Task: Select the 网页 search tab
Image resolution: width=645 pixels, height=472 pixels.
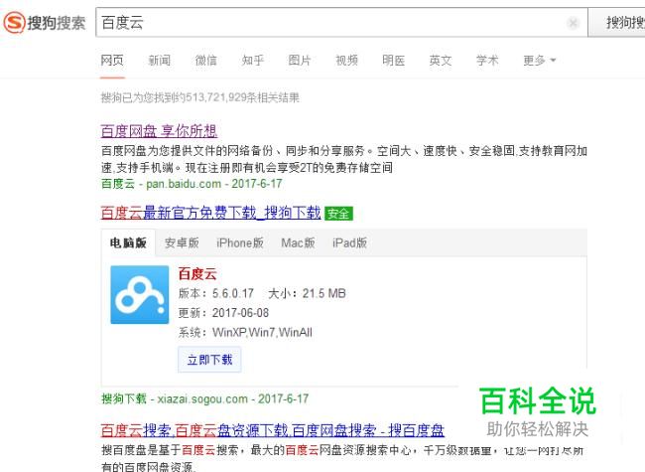Action: [112, 61]
